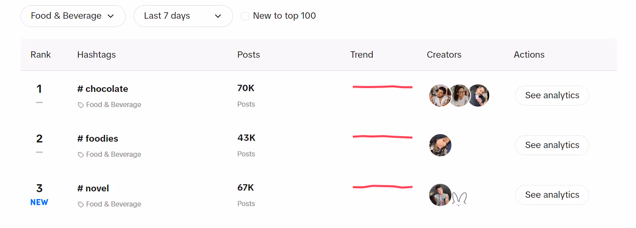Viewport: 636px width, 228px height.
Task: Open the middle creator avatar for chocolate
Action: pos(459,95)
